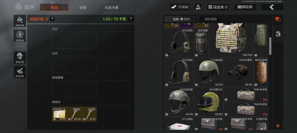Click the back arrow button at top right
Viewport: 297px width, 133px height.
272,7
